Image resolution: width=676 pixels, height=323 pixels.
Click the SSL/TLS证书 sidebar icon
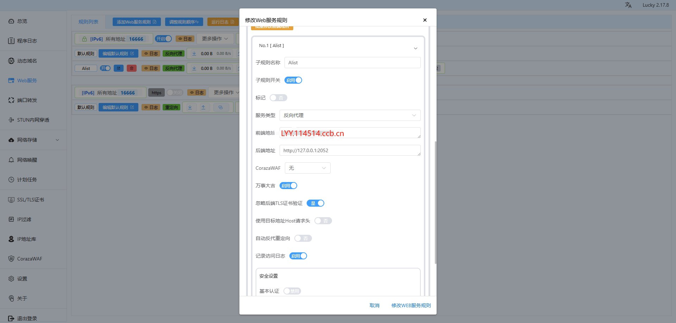tap(11, 200)
